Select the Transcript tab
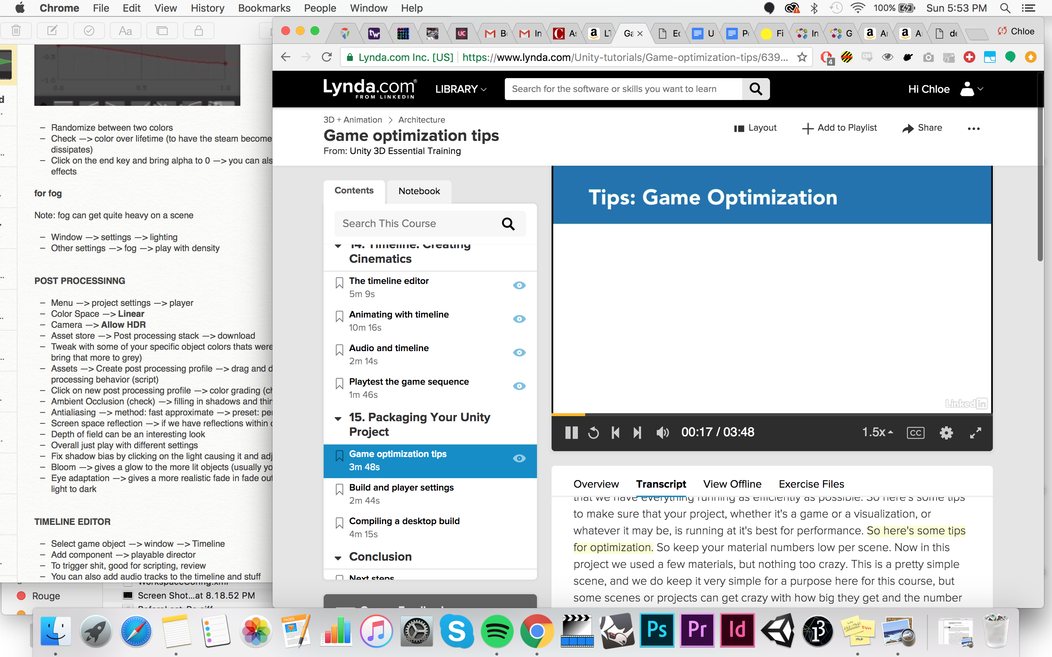The image size is (1052, 657). pos(661,484)
